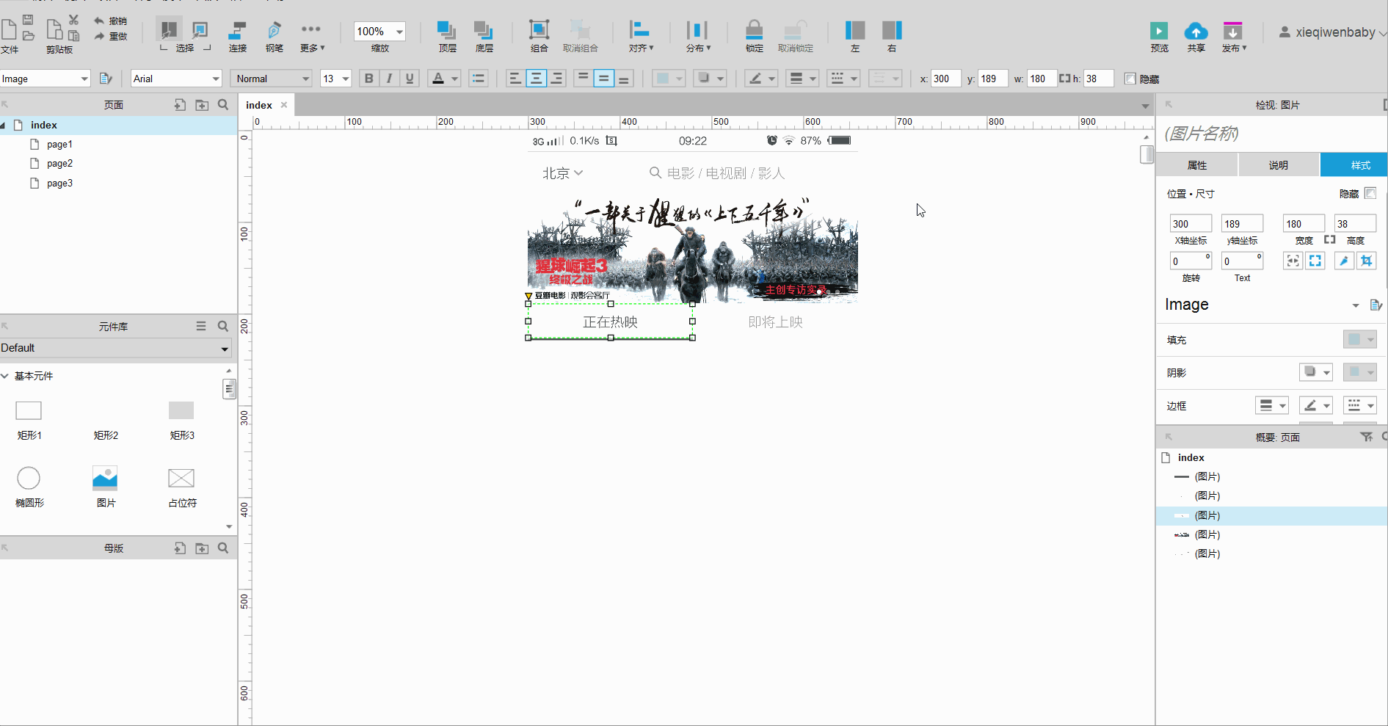Open the font color picker
Viewport: 1388px width, 726px height.
[x=445, y=79]
